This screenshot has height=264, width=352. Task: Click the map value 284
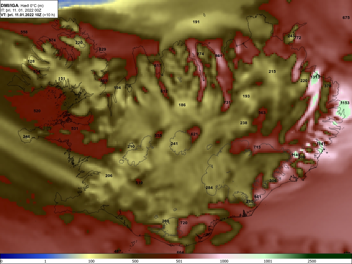click(209, 188)
